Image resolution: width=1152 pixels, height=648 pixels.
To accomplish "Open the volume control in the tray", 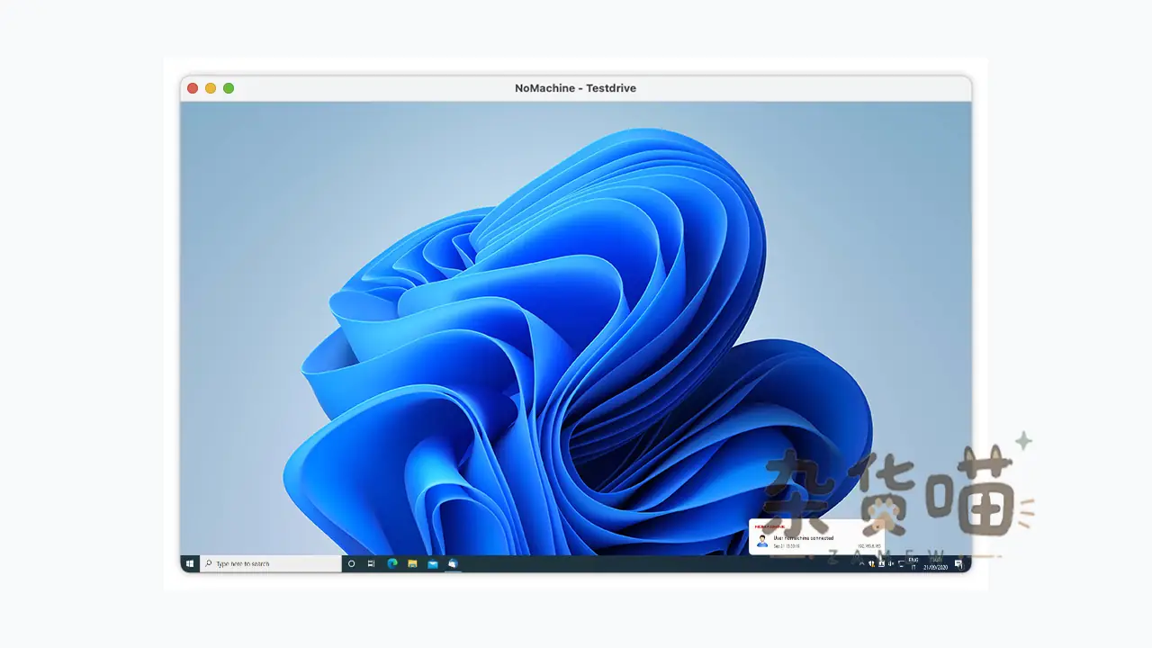I will click(x=891, y=563).
